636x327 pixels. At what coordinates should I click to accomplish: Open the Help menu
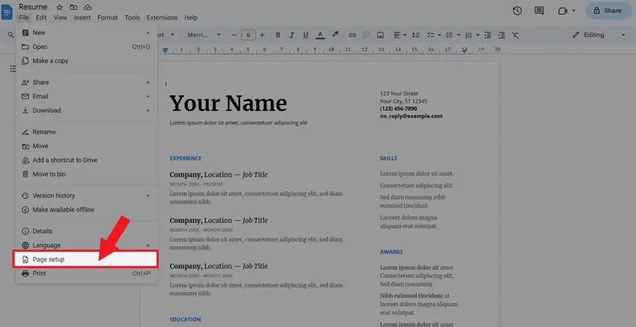191,17
